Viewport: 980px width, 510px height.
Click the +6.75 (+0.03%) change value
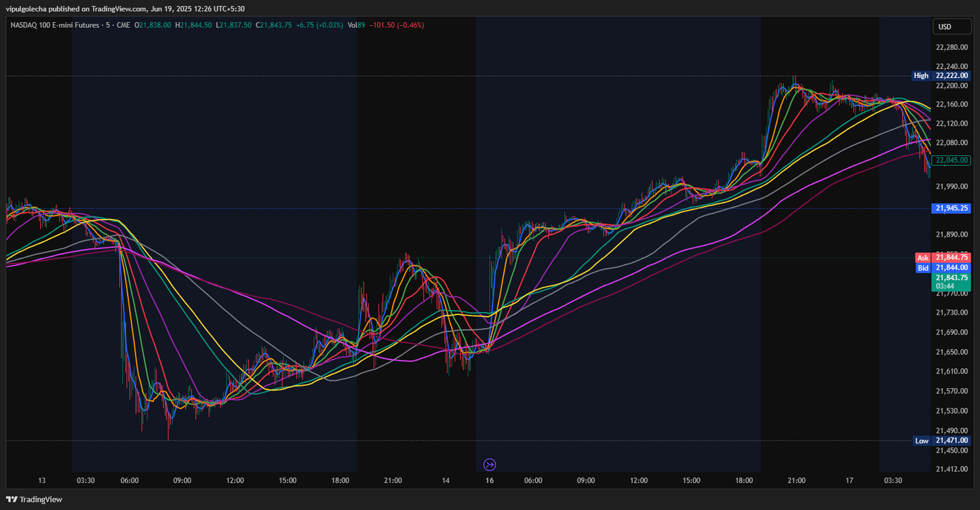(x=320, y=25)
